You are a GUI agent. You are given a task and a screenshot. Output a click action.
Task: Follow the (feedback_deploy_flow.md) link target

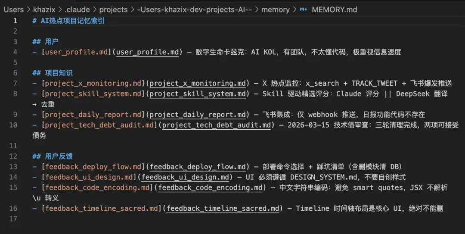coord(198,167)
